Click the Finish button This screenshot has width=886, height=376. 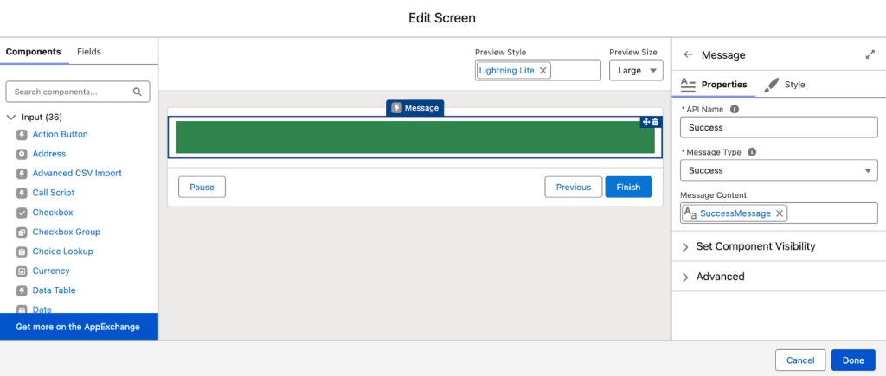628,188
